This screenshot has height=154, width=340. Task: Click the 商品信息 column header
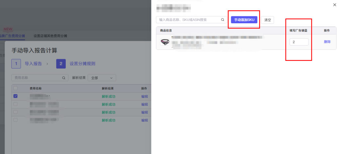[x=166, y=31]
